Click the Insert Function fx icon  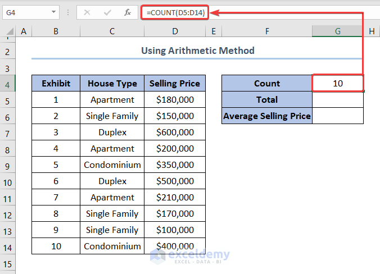coord(128,12)
